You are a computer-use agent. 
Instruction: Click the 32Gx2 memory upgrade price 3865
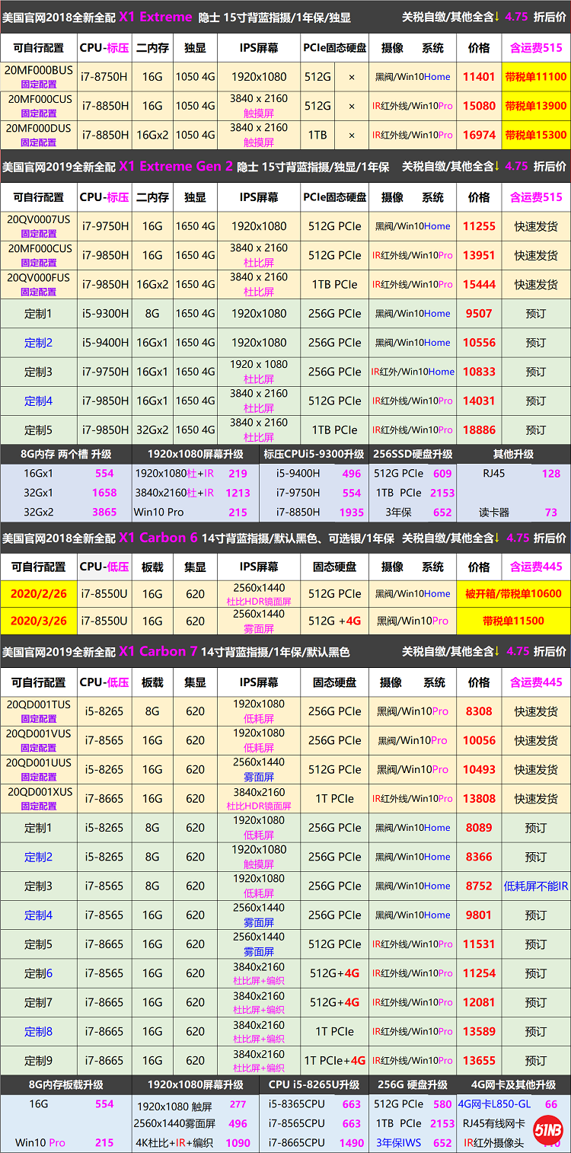click(x=104, y=513)
